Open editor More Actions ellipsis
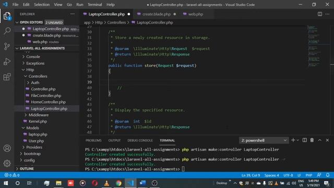 click(x=327, y=14)
